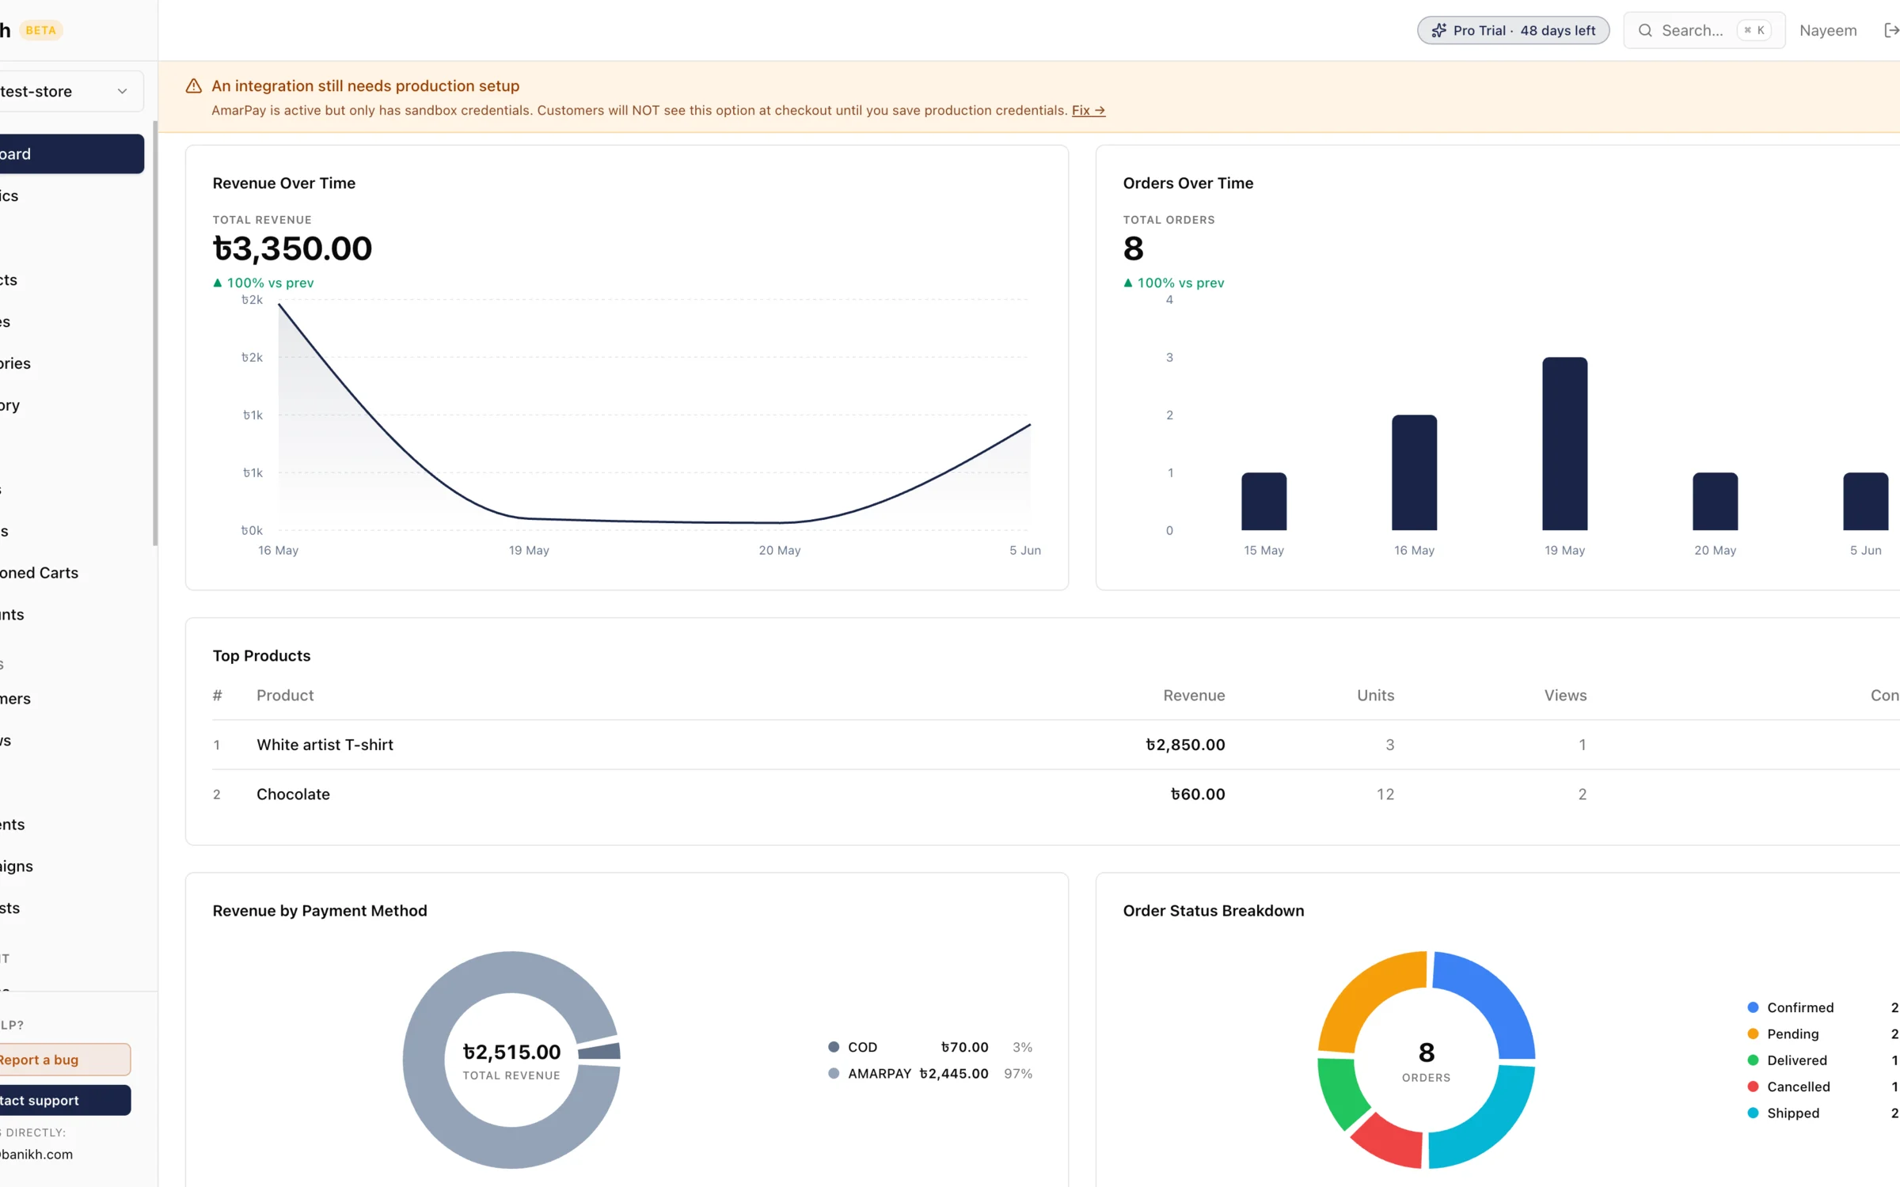Click the Product column header
The height and width of the screenshot is (1187, 1900).
[x=285, y=695]
